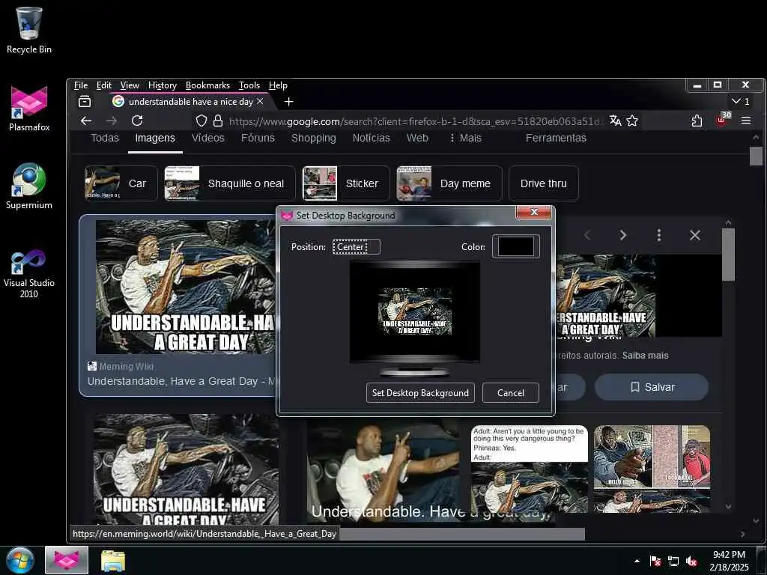Viewport: 767px width, 575px height.
Task: Open the Help menu
Action: point(278,85)
